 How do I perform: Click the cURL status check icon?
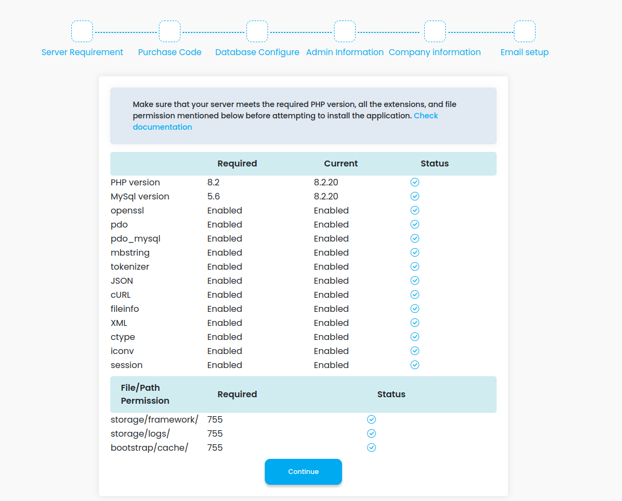pos(414,295)
